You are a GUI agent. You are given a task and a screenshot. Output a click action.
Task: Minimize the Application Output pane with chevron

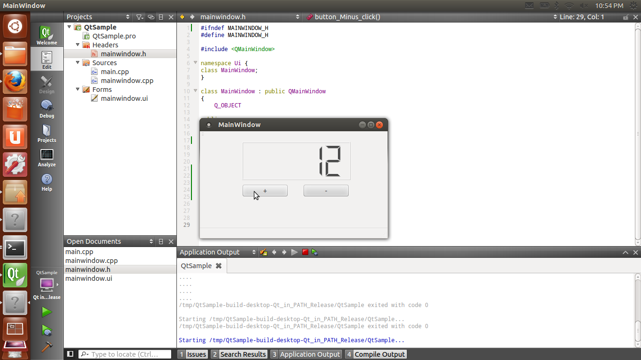[x=626, y=252]
